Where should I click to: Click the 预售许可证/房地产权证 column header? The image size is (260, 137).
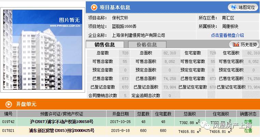(61, 114)
